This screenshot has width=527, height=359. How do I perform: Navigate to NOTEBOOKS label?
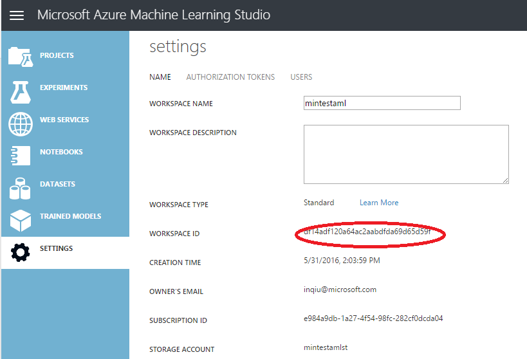(61, 152)
